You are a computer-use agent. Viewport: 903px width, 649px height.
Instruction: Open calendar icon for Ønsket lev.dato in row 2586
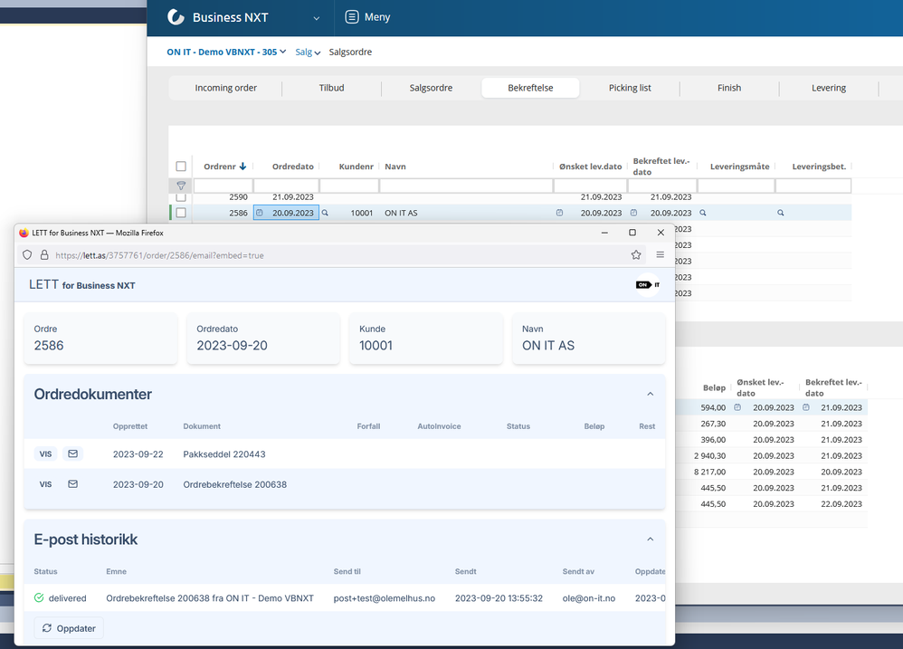click(559, 213)
